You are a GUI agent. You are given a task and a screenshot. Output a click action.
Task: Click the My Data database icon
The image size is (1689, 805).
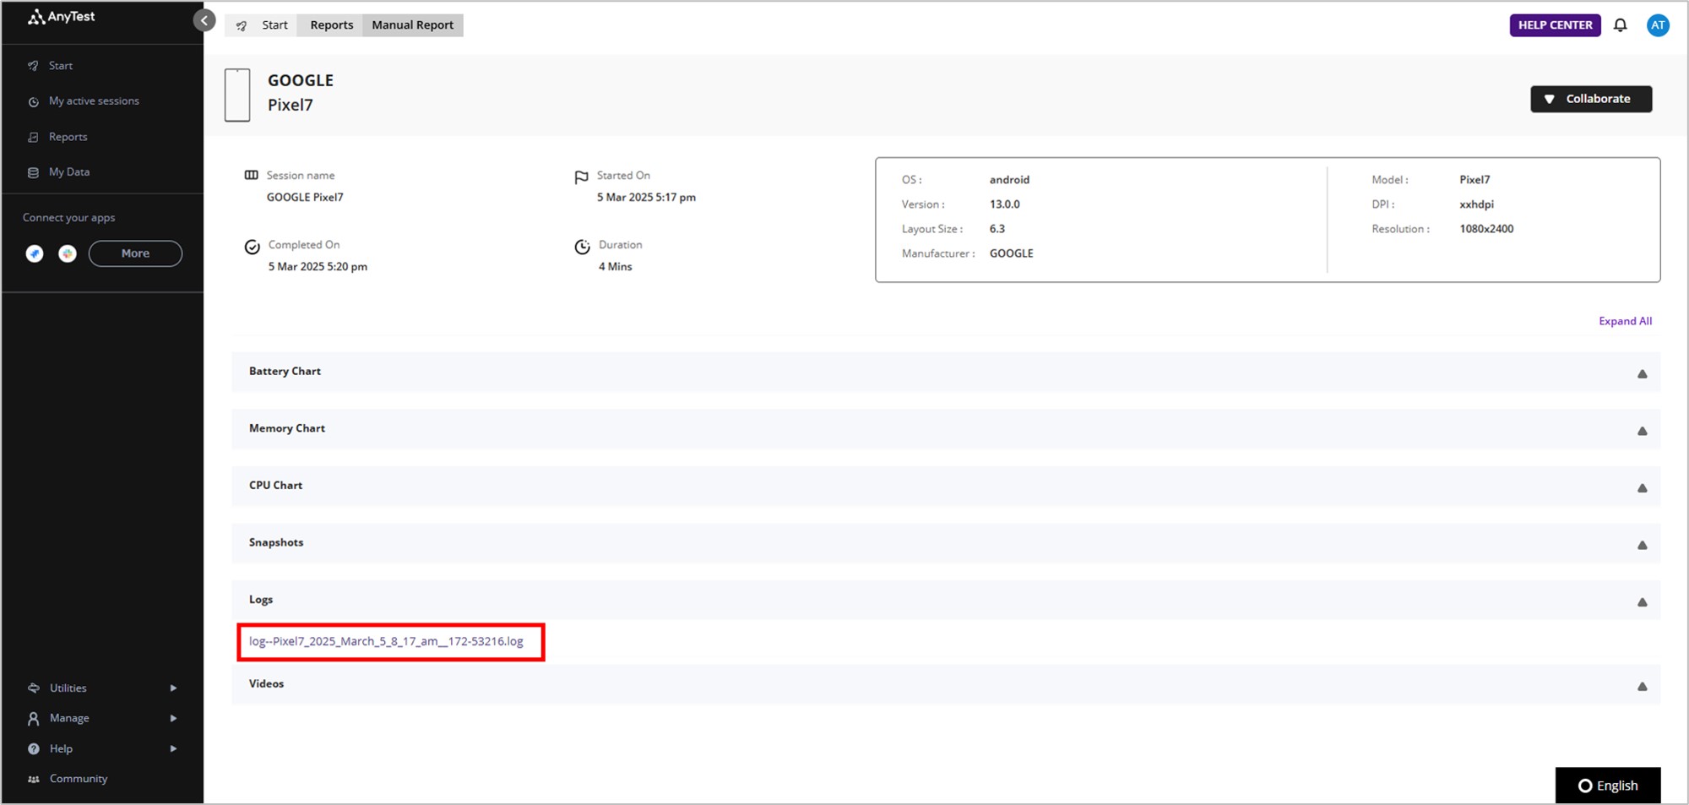[34, 172]
